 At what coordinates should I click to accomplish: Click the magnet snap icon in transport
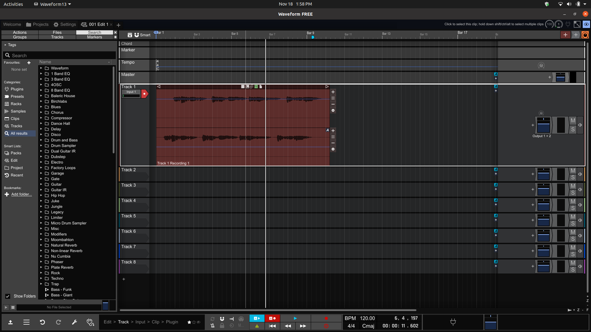point(222,319)
